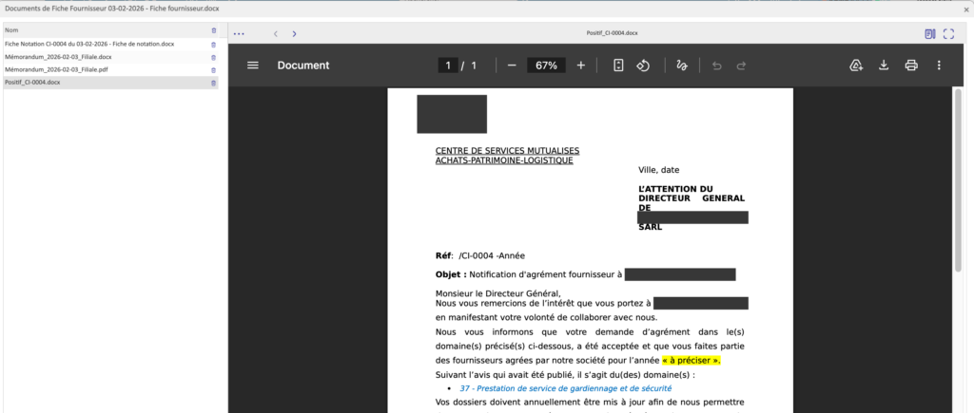
Task: Print the document
Action: pyautogui.click(x=911, y=66)
